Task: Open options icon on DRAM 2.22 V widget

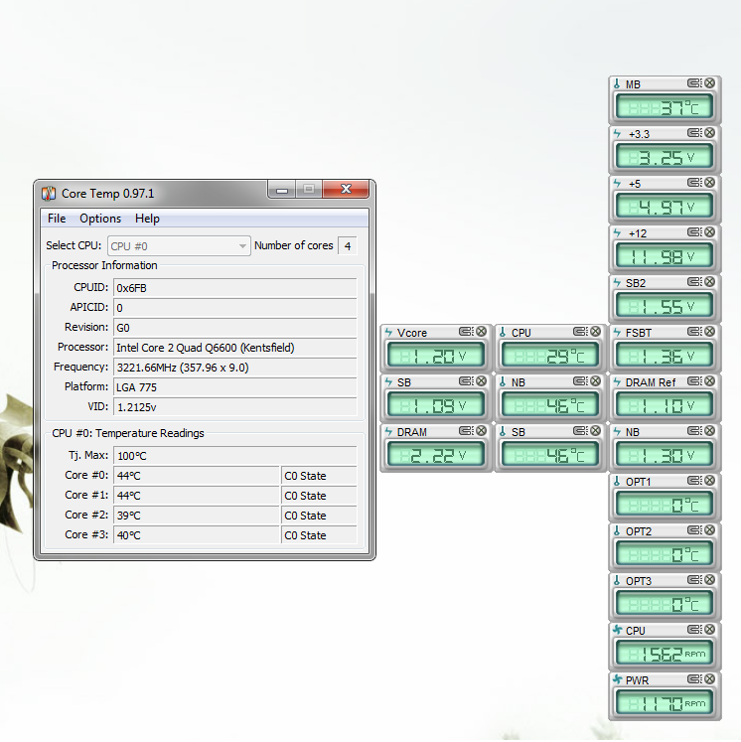Action: click(466, 431)
